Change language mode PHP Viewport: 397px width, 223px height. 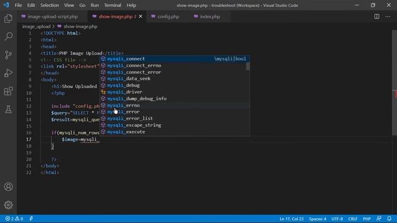click(x=367, y=219)
